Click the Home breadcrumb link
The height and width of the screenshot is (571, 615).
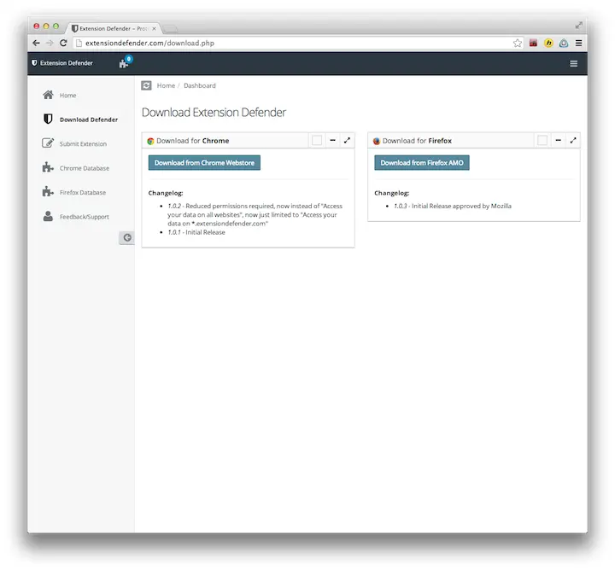[x=166, y=85]
